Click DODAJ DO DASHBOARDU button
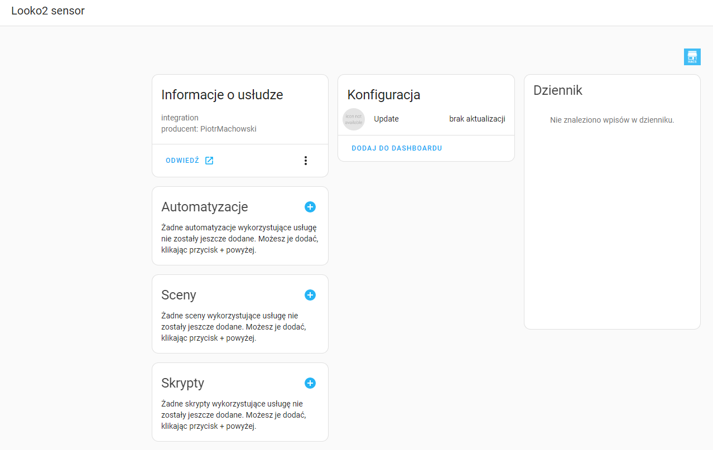The width and height of the screenshot is (713, 450). click(x=397, y=148)
